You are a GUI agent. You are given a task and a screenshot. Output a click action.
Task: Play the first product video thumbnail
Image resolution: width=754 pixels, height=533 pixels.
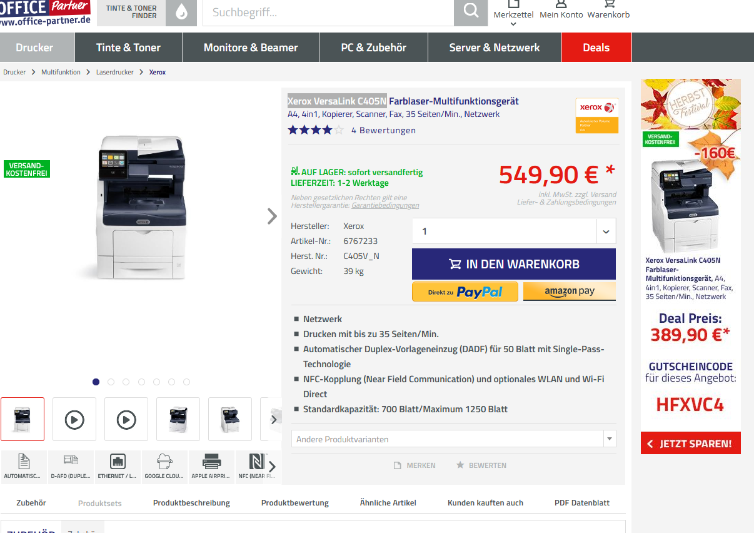tap(74, 419)
